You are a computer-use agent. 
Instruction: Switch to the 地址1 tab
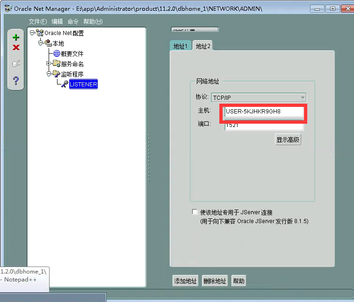pos(181,46)
